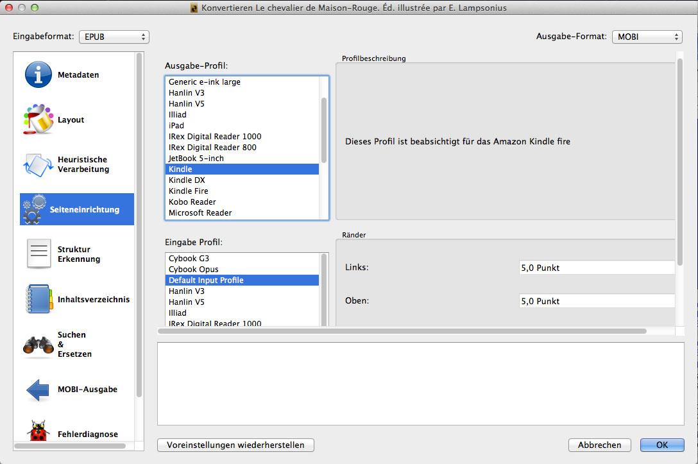This screenshot has height=464, width=698.
Task: Choose IRex Digital Reader 800 output profile
Action: (x=242, y=148)
